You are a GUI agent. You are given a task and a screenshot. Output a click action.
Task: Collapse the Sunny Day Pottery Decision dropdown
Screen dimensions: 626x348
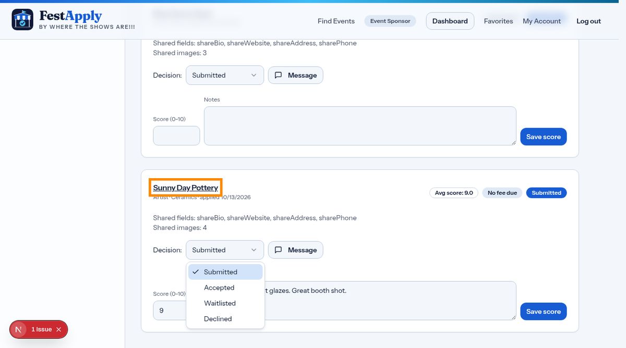[225, 250]
